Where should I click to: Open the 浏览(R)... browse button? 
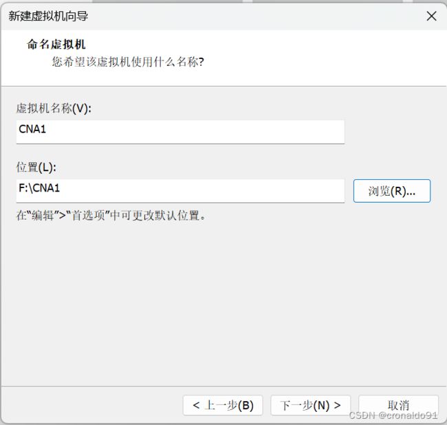(392, 191)
